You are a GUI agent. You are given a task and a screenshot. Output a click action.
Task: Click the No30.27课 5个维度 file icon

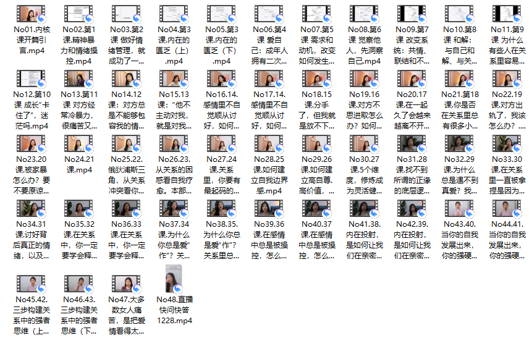[x=364, y=143]
